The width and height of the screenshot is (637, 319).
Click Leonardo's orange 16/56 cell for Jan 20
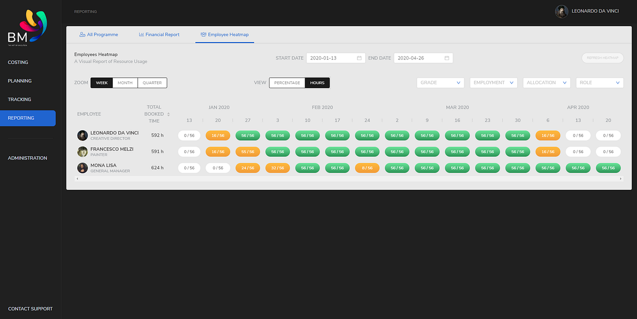218,136
